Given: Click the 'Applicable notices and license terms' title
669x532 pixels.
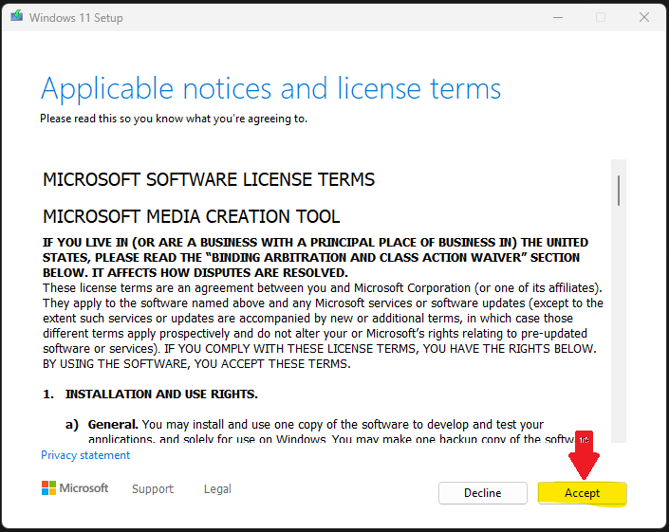Looking at the screenshot, I should 270,89.
